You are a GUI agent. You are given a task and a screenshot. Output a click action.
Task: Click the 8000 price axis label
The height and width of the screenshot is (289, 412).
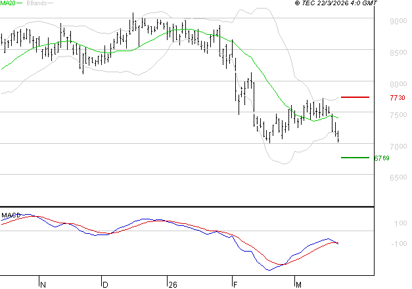pos(398,84)
